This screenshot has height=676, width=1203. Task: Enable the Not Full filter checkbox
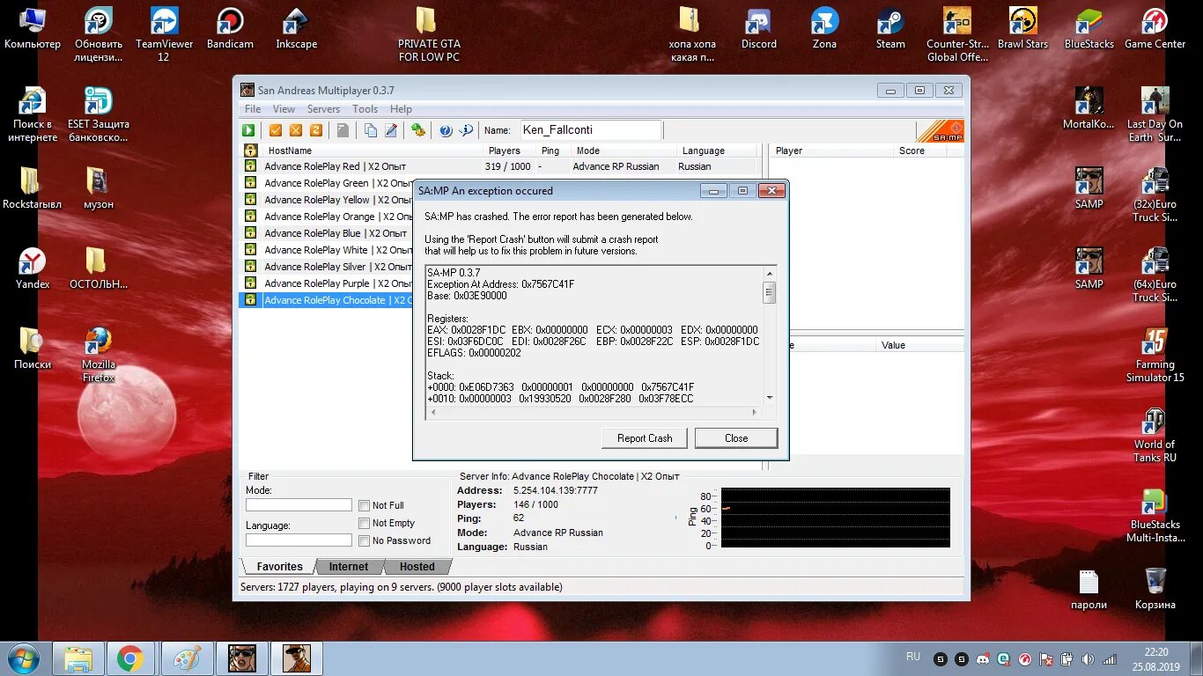[364, 505]
